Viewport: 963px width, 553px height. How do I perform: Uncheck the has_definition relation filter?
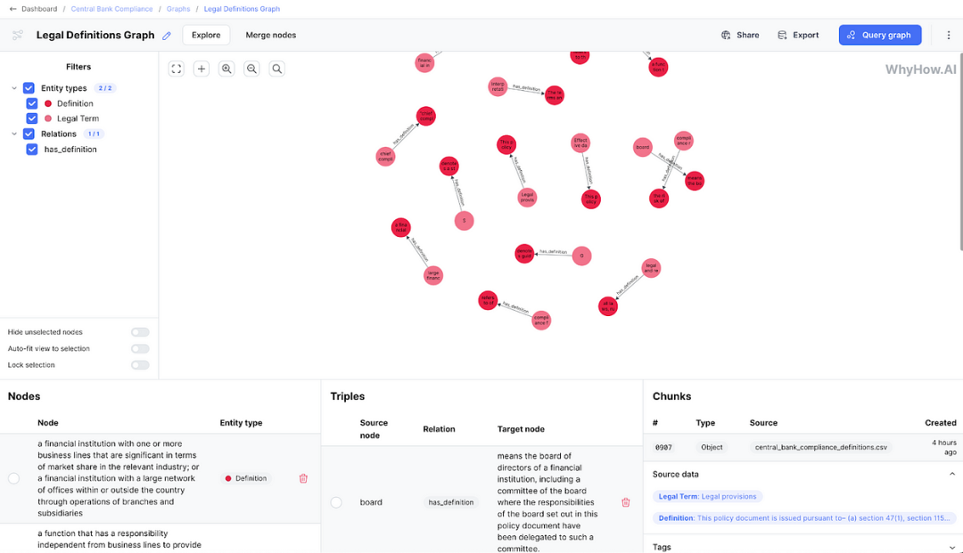click(x=32, y=149)
